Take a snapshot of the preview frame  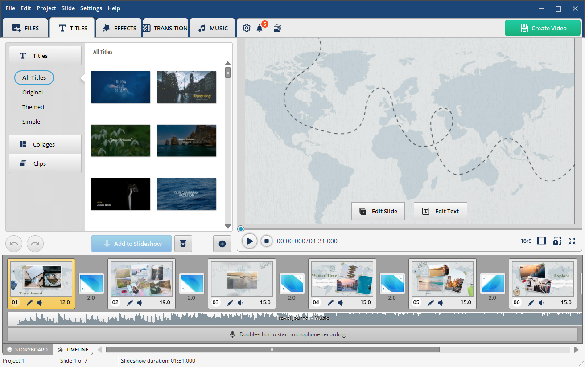coord(556,241)
